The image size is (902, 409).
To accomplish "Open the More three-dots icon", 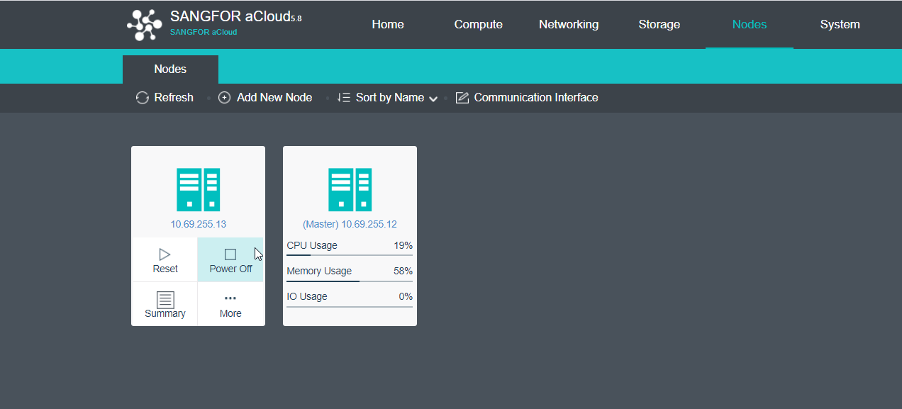I will (x=230, y=298).
